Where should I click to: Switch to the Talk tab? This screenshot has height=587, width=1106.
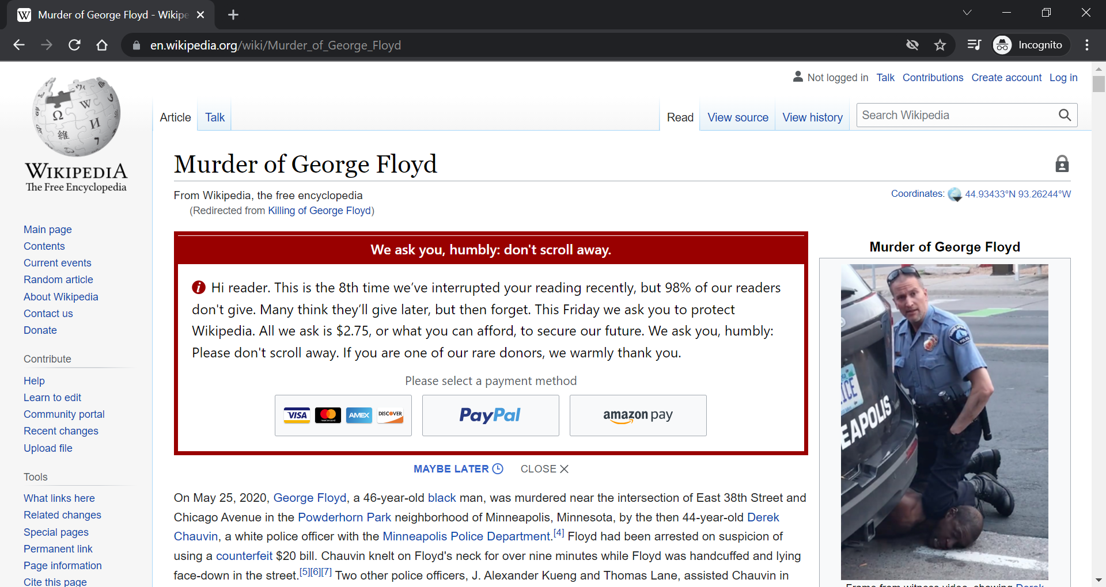point(215,117)
